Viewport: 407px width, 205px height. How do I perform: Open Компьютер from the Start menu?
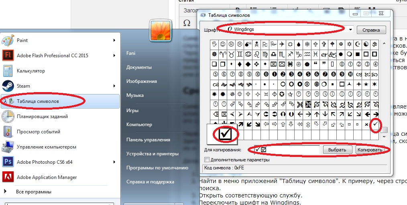(x=139, y=124)
